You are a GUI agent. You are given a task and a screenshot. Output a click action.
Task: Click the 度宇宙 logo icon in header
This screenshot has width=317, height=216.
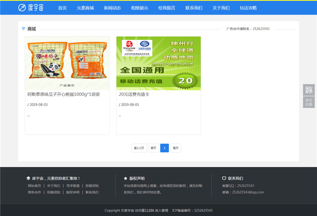[x=22, y=8]
